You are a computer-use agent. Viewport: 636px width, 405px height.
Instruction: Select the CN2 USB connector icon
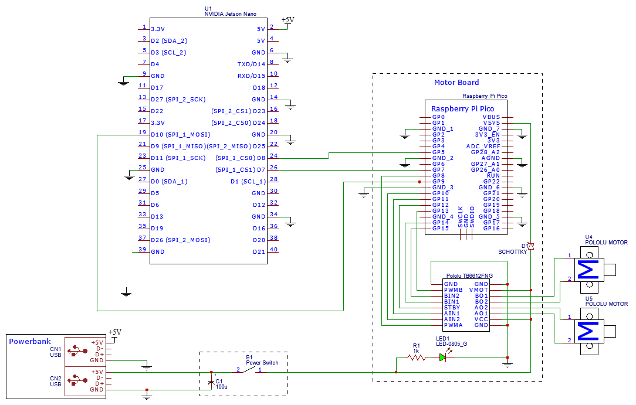(77, 380)
